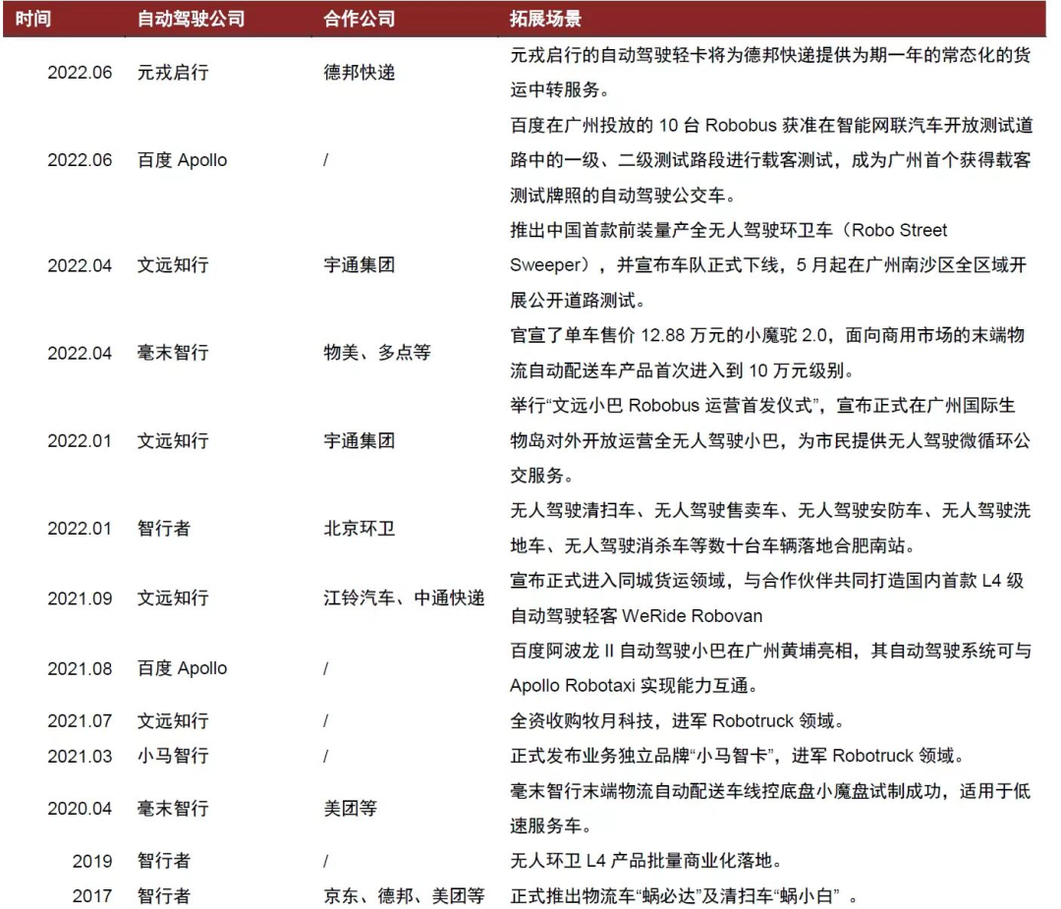
Task: Click the 时间 column header
Action: click(x=33, y=19)
